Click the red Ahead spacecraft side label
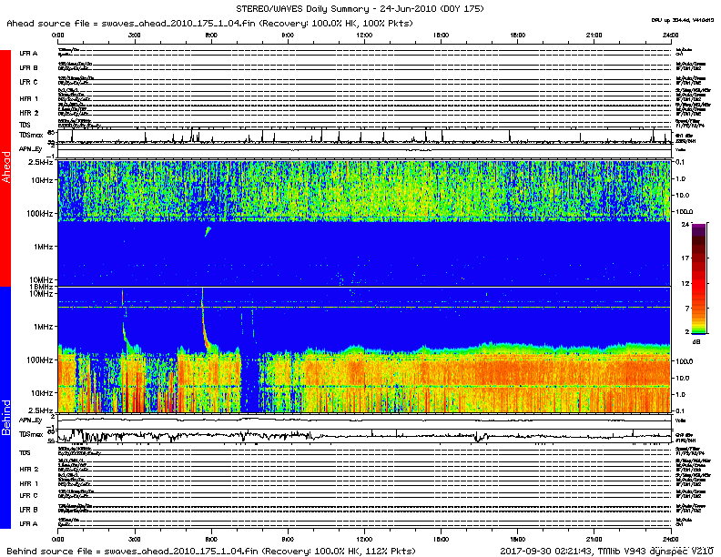Screen dimensions: 721x557 click(5, 168)
